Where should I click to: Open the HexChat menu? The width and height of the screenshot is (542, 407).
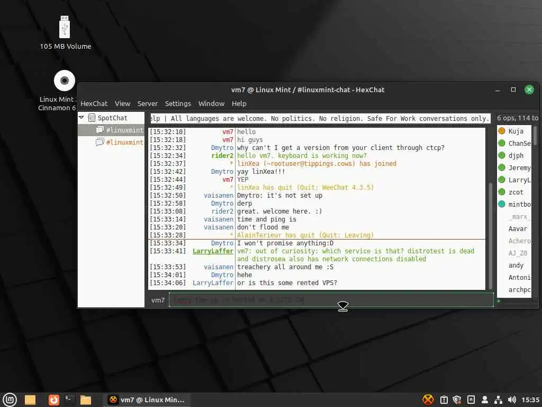pos(94,103)
